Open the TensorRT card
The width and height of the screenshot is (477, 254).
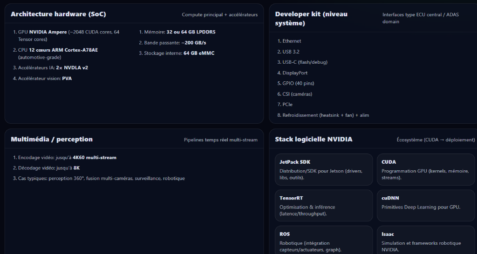324,206
